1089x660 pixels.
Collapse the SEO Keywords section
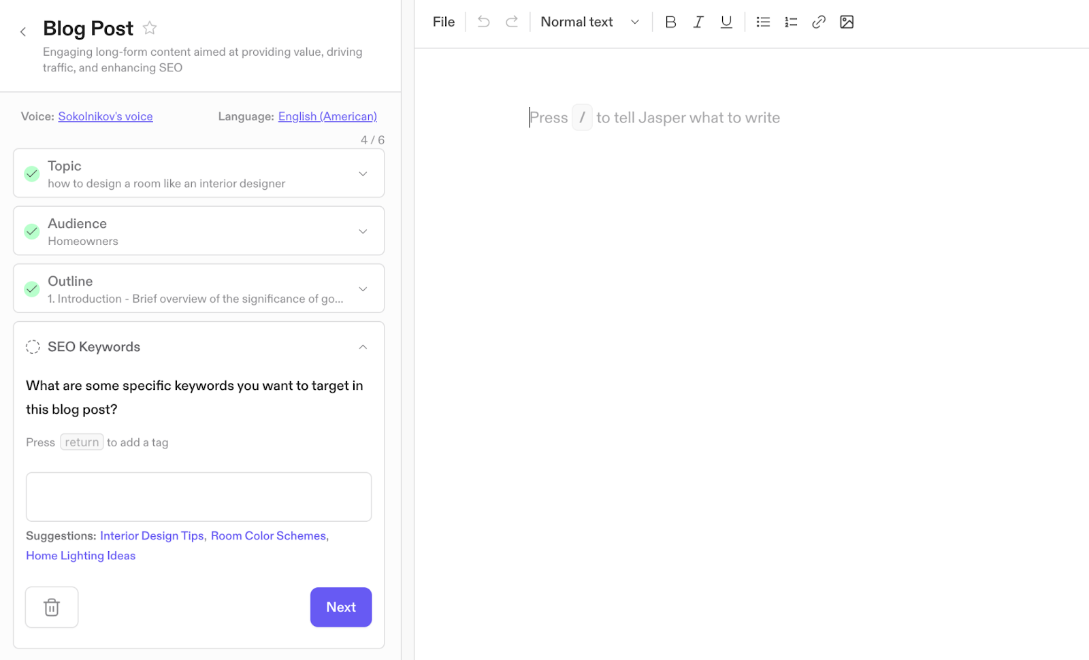tap(363, 347)
